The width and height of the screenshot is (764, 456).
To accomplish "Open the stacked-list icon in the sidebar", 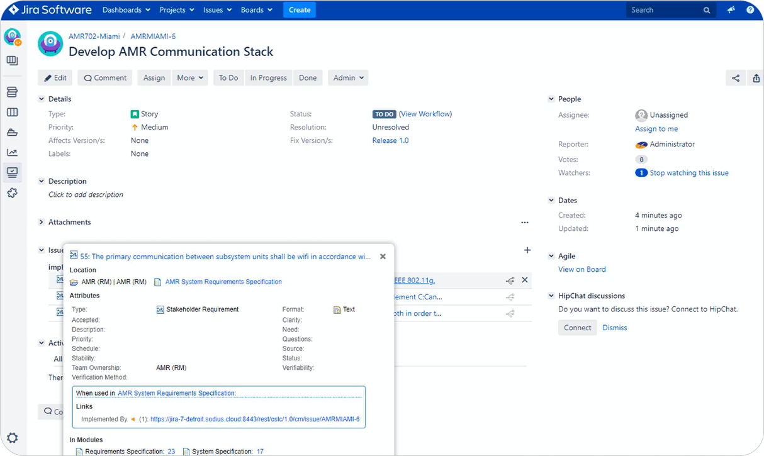I will tap(12, 92).
